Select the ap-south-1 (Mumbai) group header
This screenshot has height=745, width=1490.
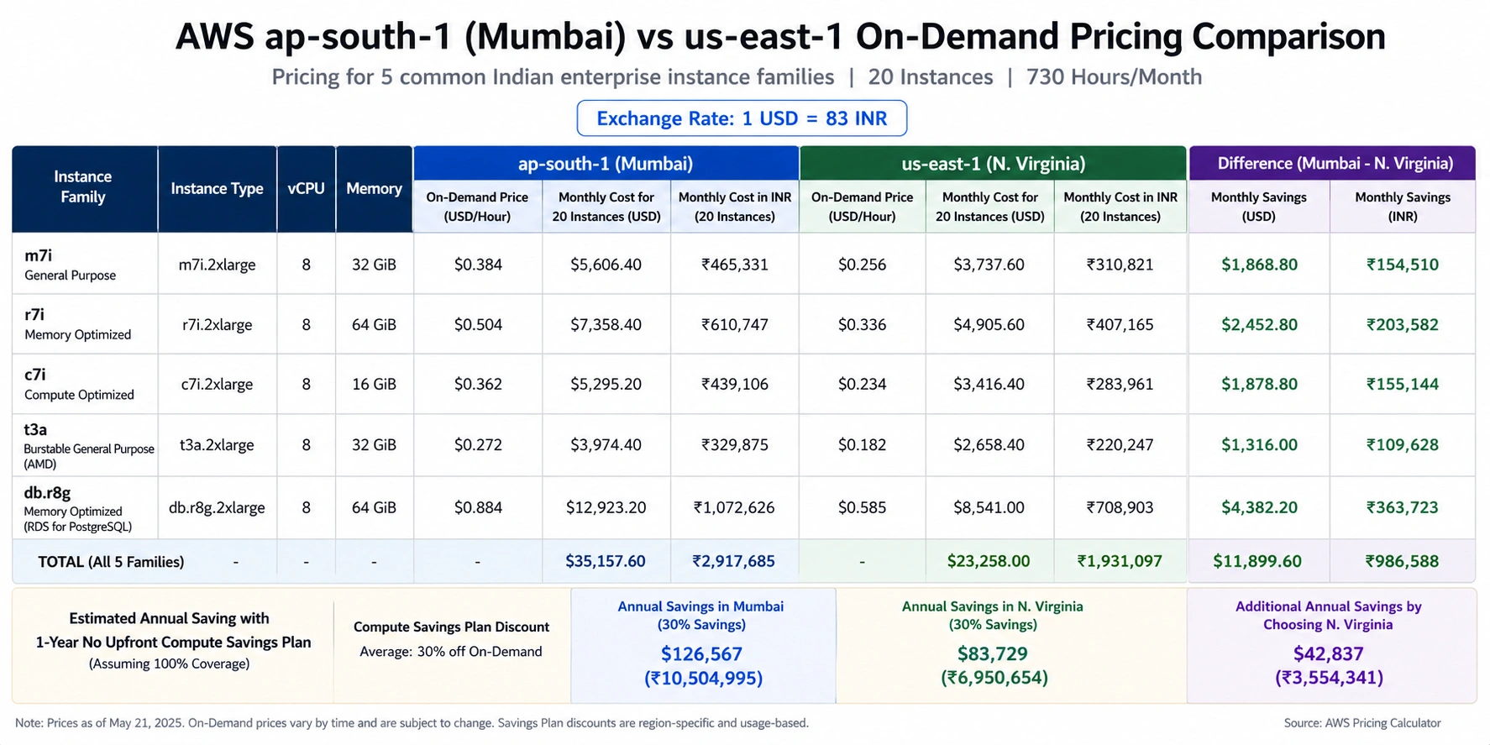click(606, 164)
